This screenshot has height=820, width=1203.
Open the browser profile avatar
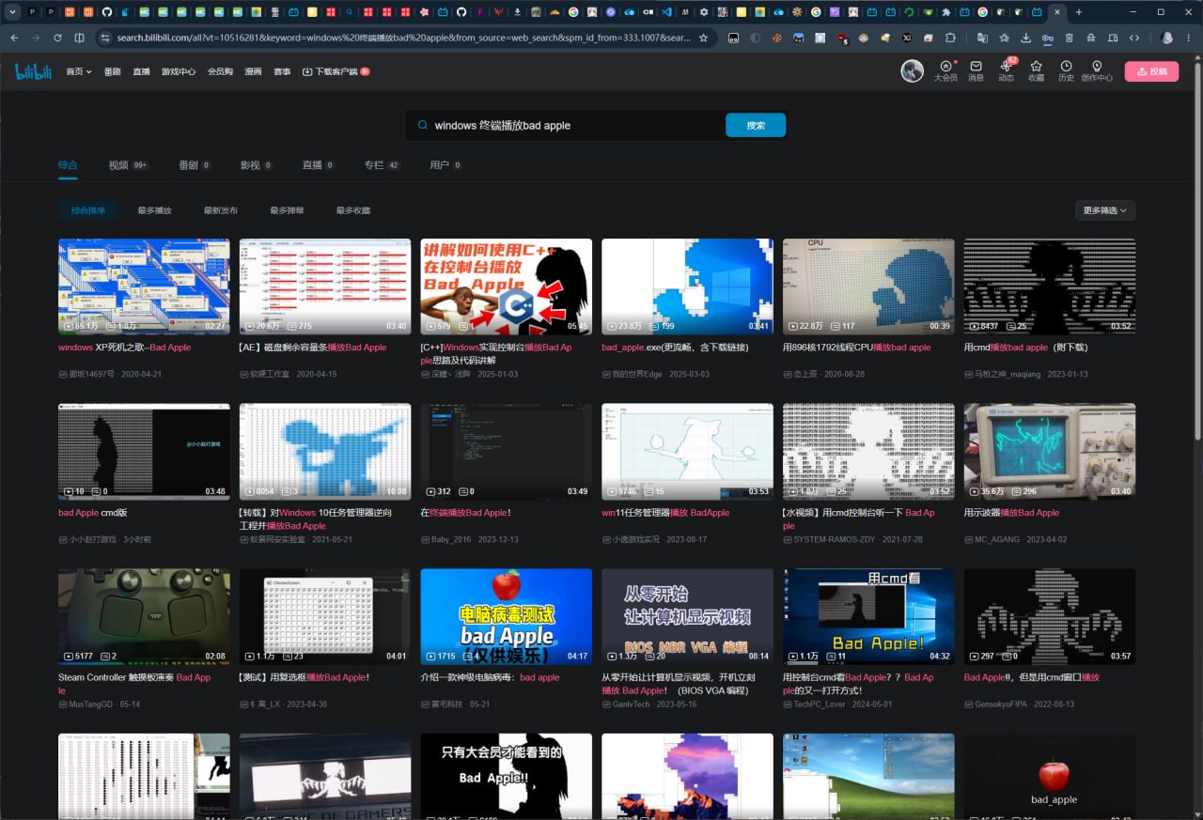pyautogui.click(x=1167, y=38)
